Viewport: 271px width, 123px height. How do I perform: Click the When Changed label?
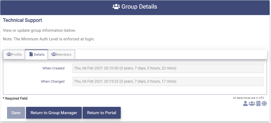[53, 82]
